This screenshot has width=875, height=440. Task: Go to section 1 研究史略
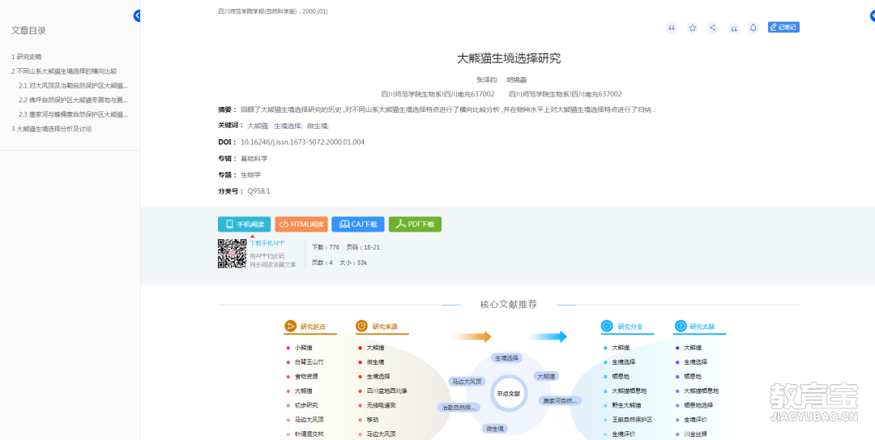coord(26,57)
